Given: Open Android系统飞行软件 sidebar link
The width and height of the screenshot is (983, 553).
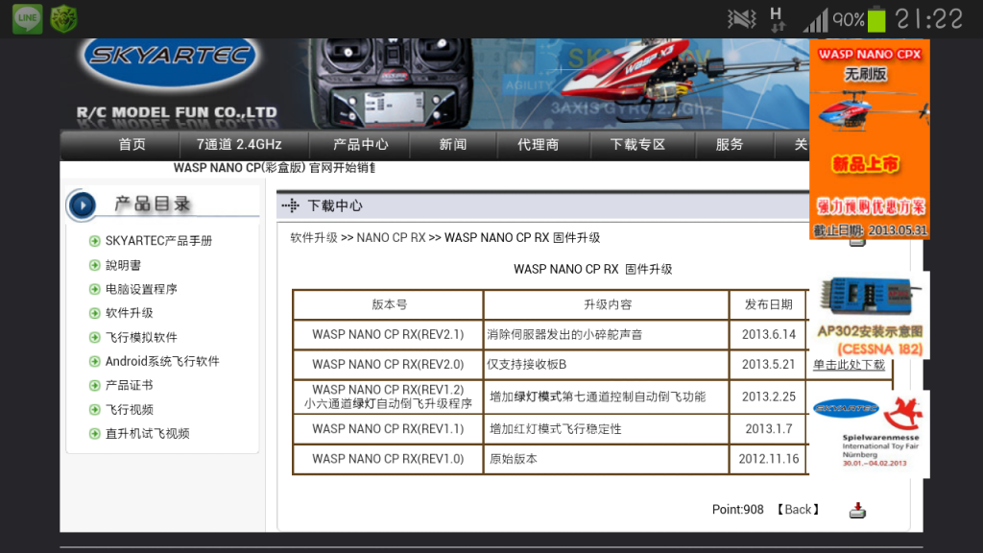Looking at the screenshot, I should click(x=162, y=361).
